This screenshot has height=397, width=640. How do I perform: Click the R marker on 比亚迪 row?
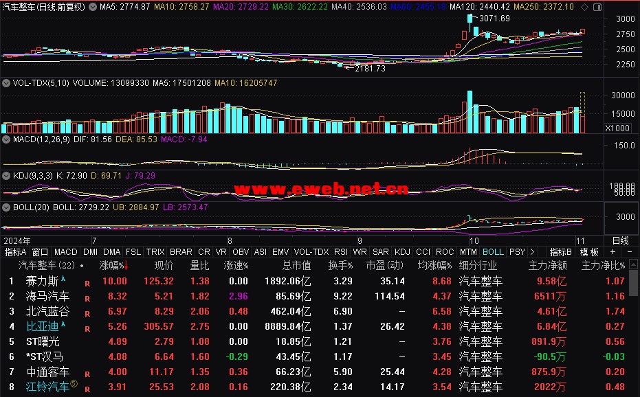point(87,328)
